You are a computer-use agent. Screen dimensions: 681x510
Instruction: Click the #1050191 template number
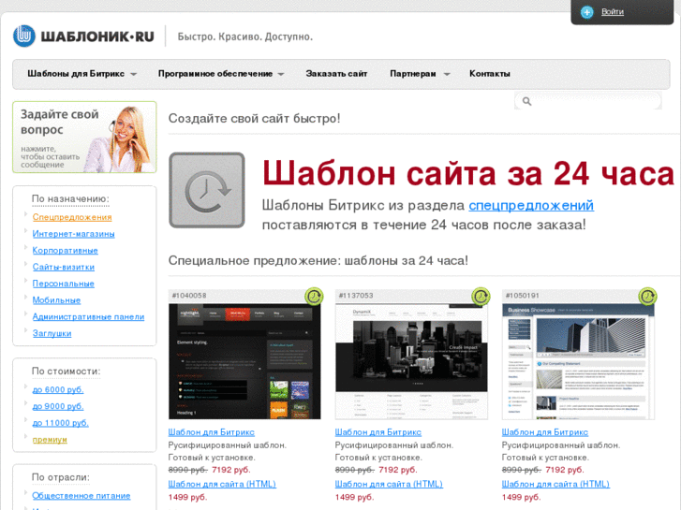[x=523, y=296]
